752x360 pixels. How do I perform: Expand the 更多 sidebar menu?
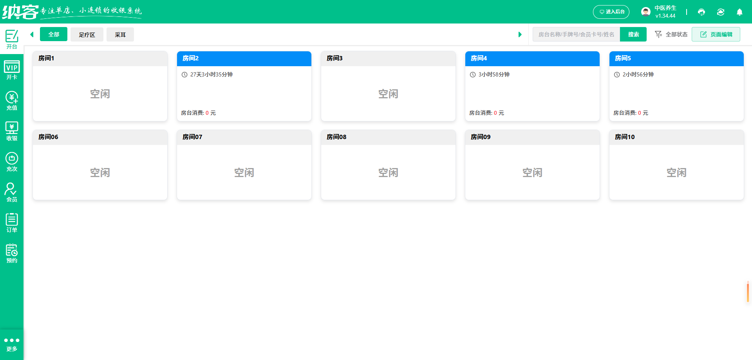click(12, 344)
